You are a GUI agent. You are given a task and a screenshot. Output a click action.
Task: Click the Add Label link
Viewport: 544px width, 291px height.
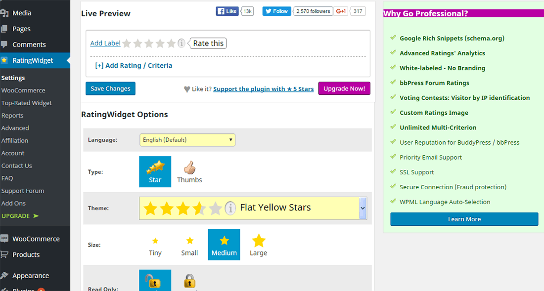105,43
